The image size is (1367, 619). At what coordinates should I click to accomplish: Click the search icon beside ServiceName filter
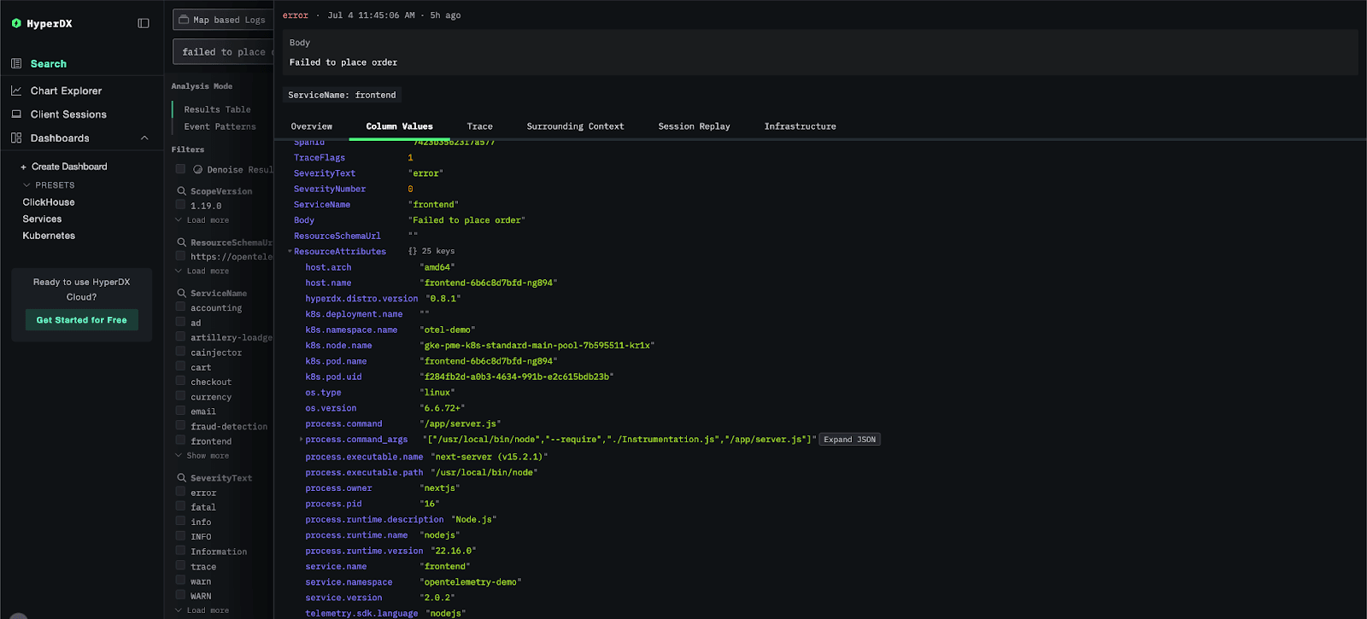coord(181,294)
